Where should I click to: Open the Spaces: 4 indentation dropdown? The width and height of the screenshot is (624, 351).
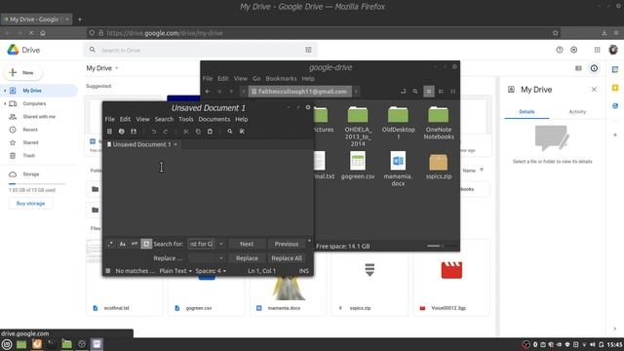(211, 271)
